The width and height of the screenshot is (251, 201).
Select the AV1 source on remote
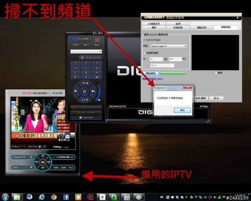[86, 45]
